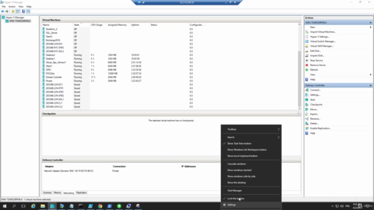Open the File menu

pyautogui.click(x=4, y=6)
